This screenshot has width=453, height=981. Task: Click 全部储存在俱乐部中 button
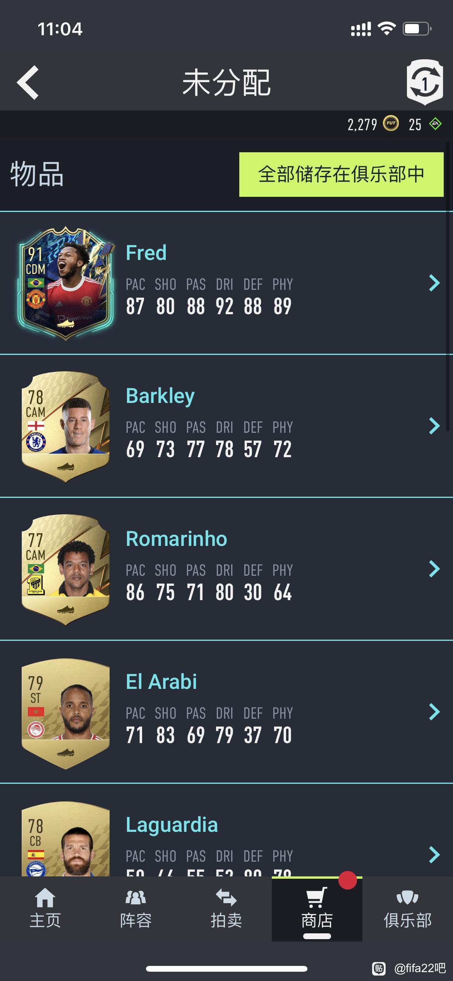pyautogui.click(x=341, y=174)
